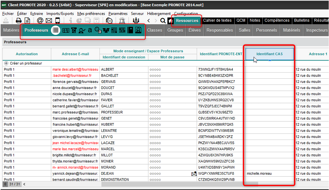Select the list view icon beside Professeurs
Viewport: 329px width, 190px height.
click(55, 30)
